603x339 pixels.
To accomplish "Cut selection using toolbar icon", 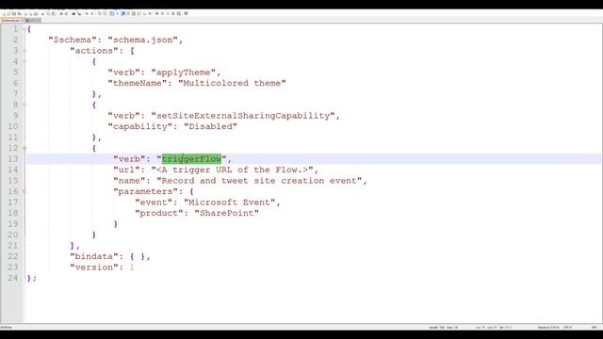I will coord(42,13).
